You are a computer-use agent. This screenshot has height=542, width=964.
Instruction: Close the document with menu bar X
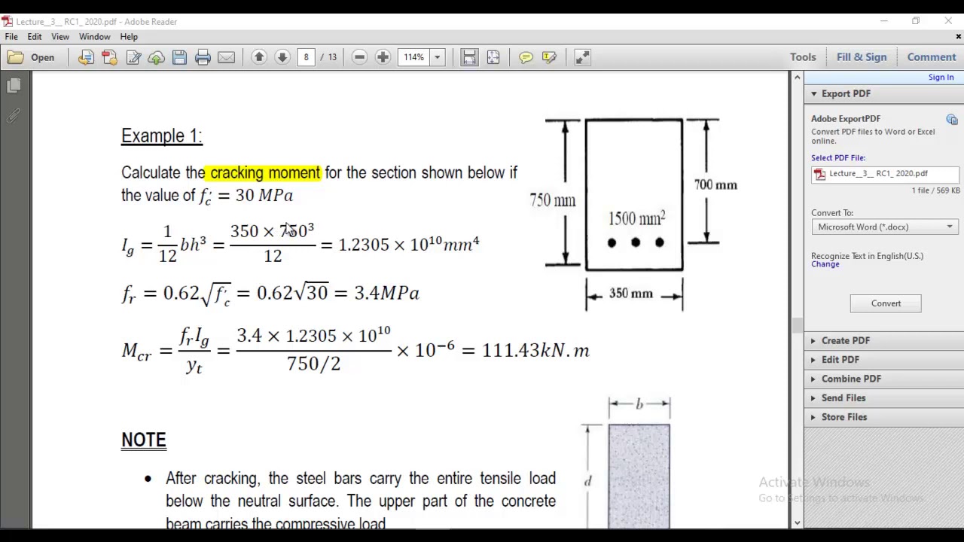point(958,36)
